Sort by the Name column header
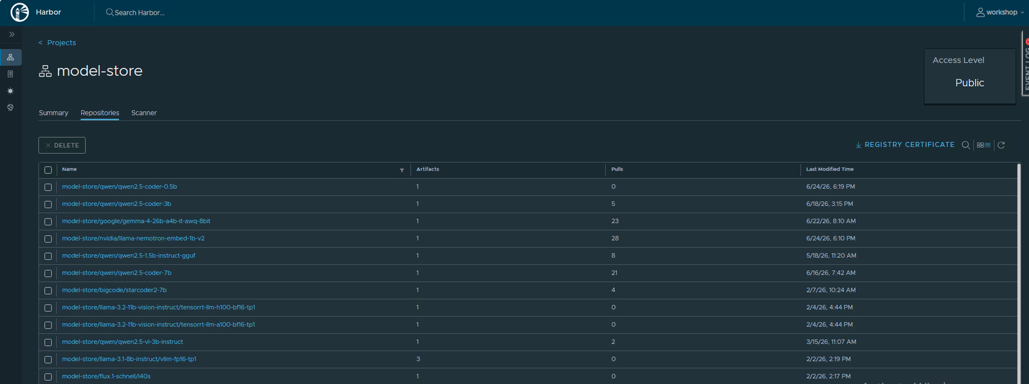 click(x=69, y=169)
